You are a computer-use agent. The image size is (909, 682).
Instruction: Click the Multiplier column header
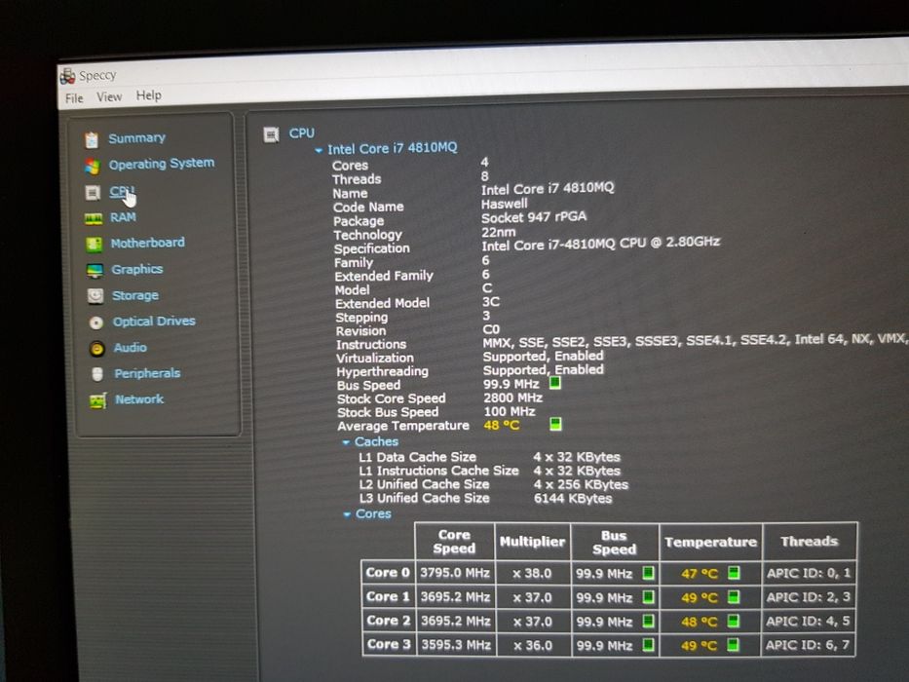click(x=532, y=541)
